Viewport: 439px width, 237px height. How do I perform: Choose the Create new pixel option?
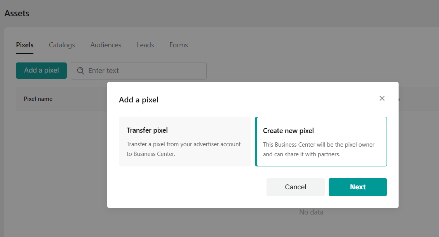[321, 142]
